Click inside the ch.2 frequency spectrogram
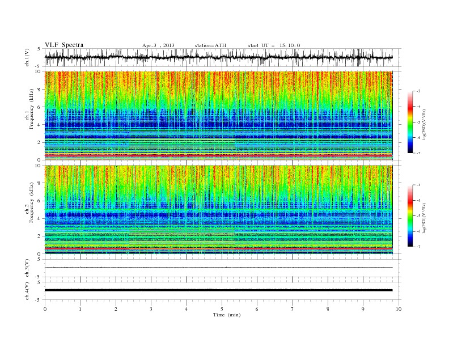Image resolution: width=449 pixels, height=347 pixels. 219,210
